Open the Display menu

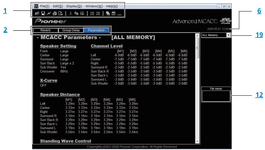point(74,6)
